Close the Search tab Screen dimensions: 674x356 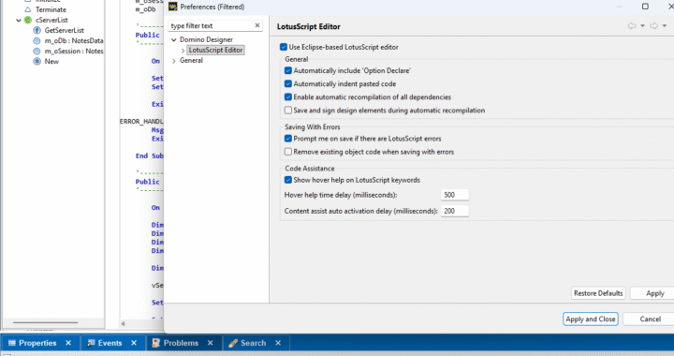[x=278, y=343]
